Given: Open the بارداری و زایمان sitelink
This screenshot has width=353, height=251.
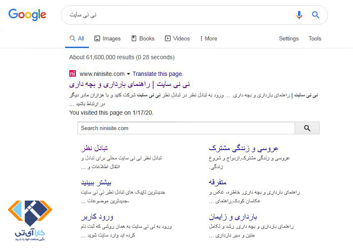Looking at the screenshot, I should tap(233, 217).
